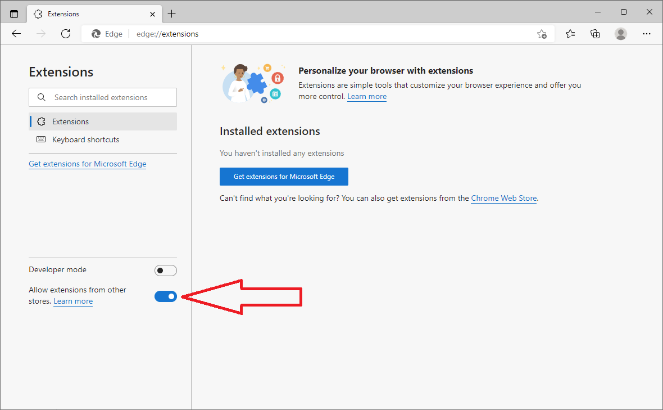The image size is (663, 410).
Task: Click the text "You haven't installed any extensions"
Action: tap(281, 153)
